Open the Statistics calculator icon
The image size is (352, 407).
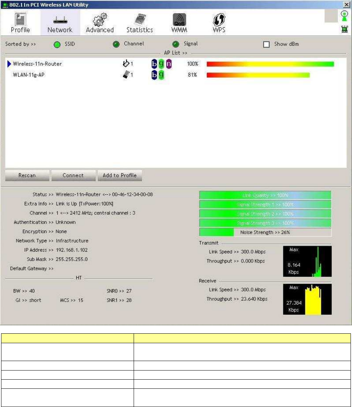click(x=140, y=19)
